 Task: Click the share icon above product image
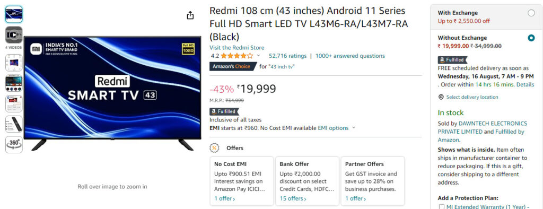click(190, 15)
